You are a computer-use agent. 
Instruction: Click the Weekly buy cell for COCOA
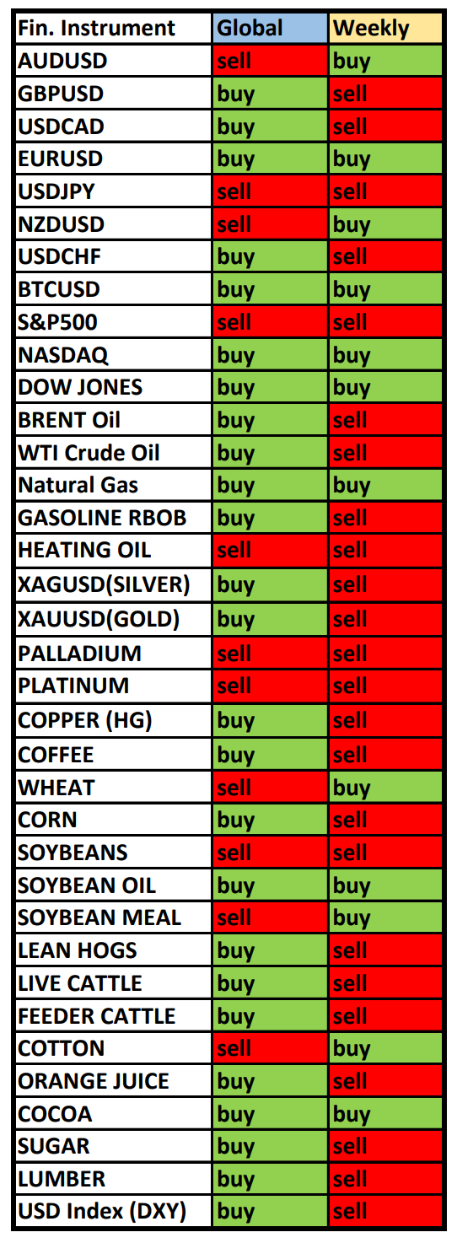tap(385, 1114)
